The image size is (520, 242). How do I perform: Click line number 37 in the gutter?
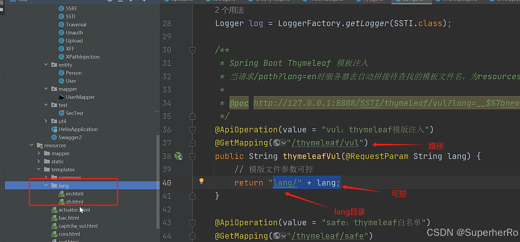point(167,143)
